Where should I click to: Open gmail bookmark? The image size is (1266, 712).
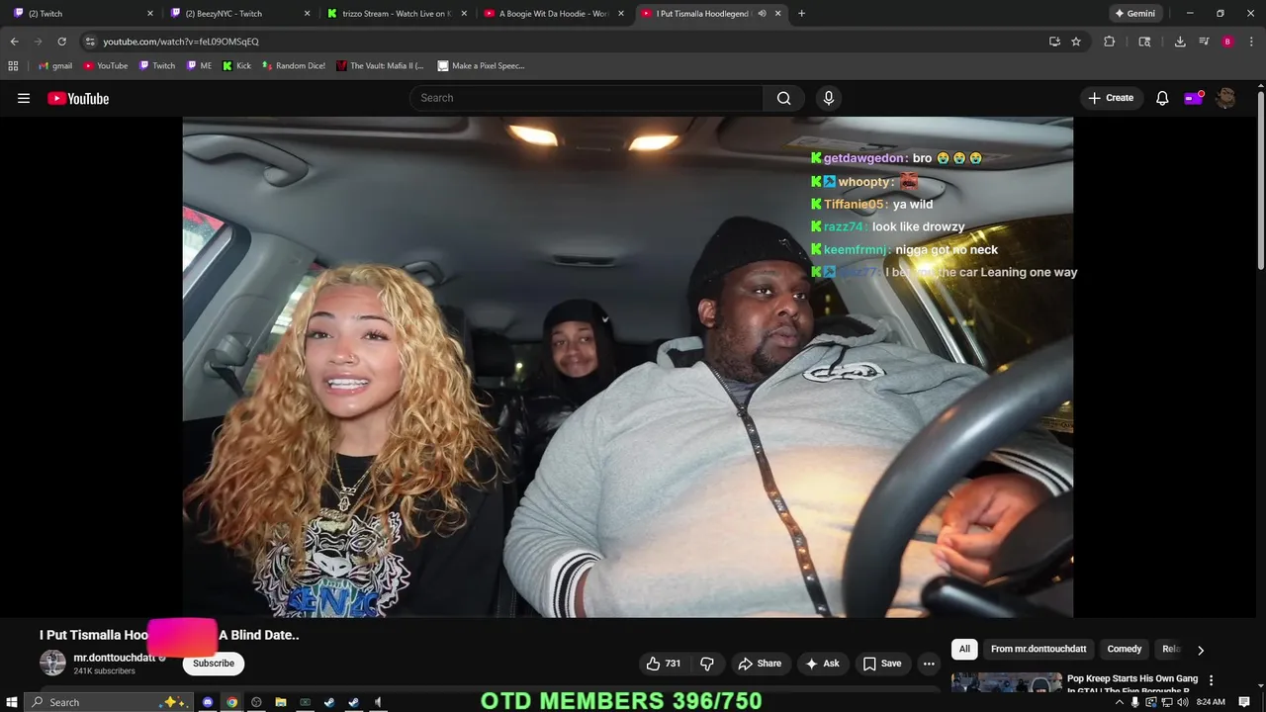(x=54, y=66)
